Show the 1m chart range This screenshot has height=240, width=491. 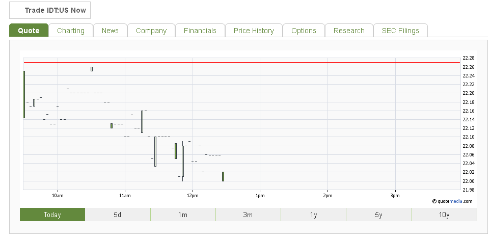pyautogui.click(x=183, y=215)
